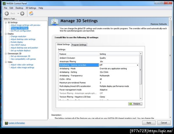Select Maximum pre-rendered frames row

(99, 83)
